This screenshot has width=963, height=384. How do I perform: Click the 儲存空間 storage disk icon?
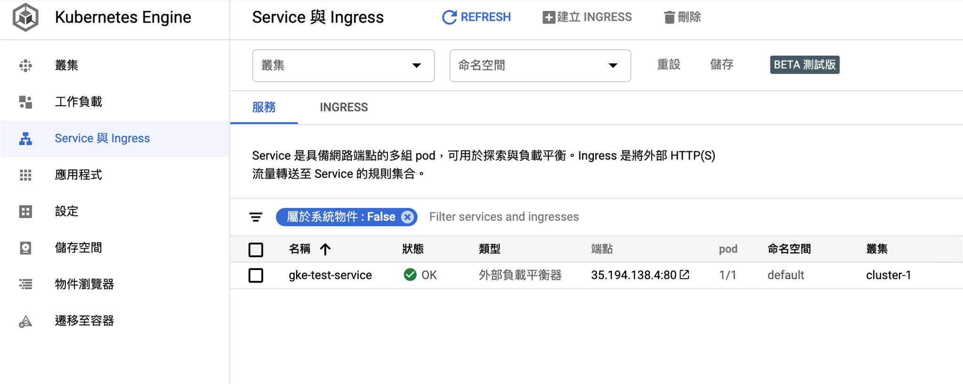25,248
